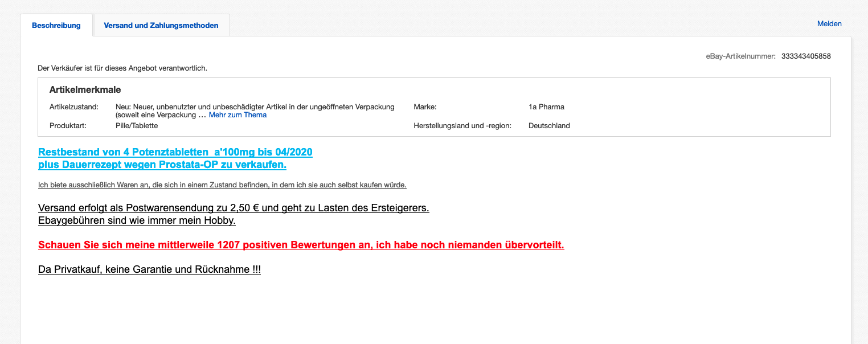
Task: Open the Mehr zum Thema link
Action: [x=238, y=115]
